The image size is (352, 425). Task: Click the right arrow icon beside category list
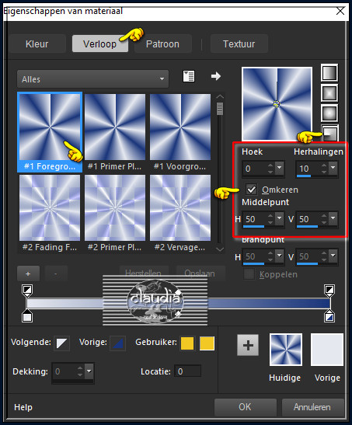tap(216, 76)
